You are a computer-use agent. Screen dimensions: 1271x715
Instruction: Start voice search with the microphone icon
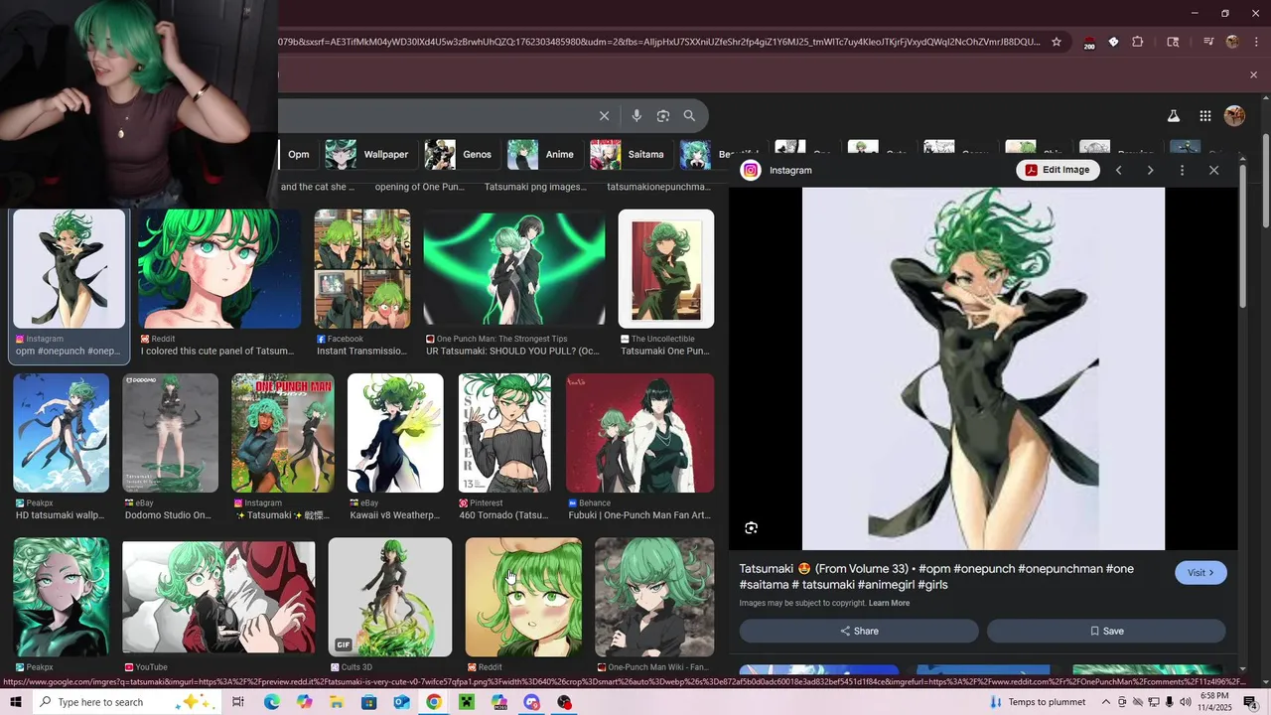pyautogui.click(x=636, y=116)
